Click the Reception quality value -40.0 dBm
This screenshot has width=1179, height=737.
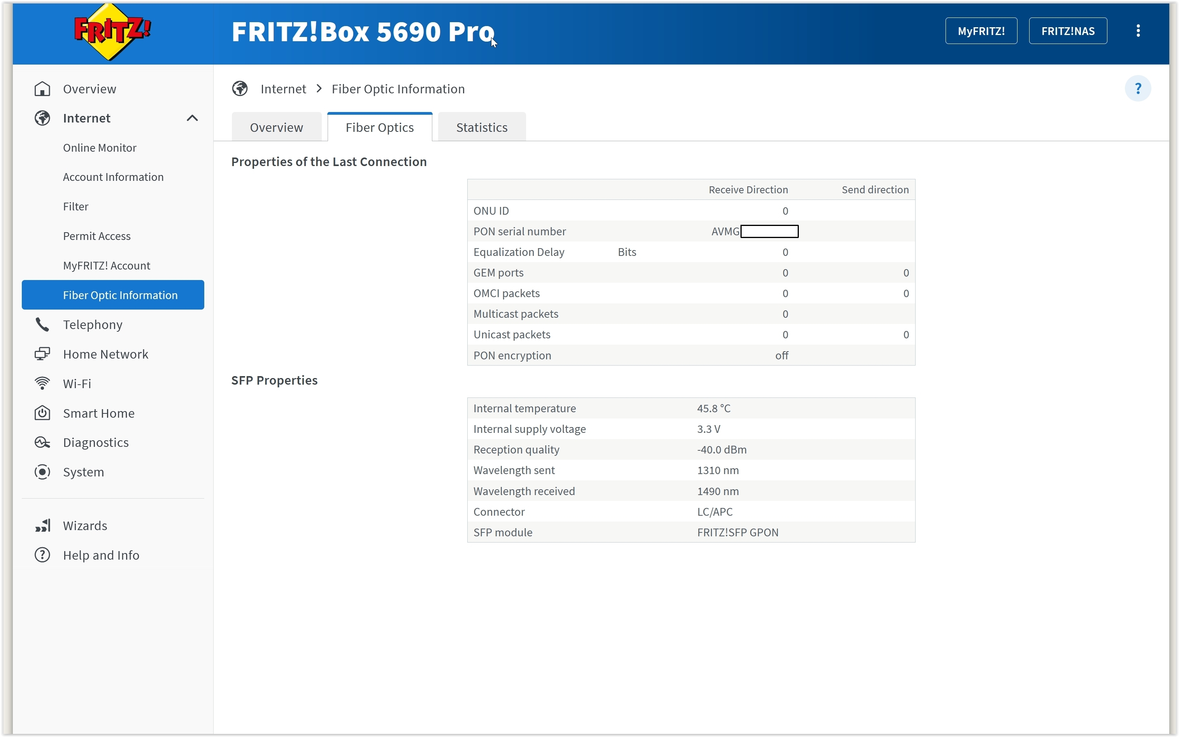(x=722, y=450)
